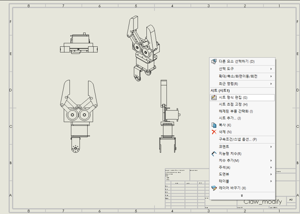300x214 pixels.
Task: Click the Claw_modify title block text
Action: (263, 202)
